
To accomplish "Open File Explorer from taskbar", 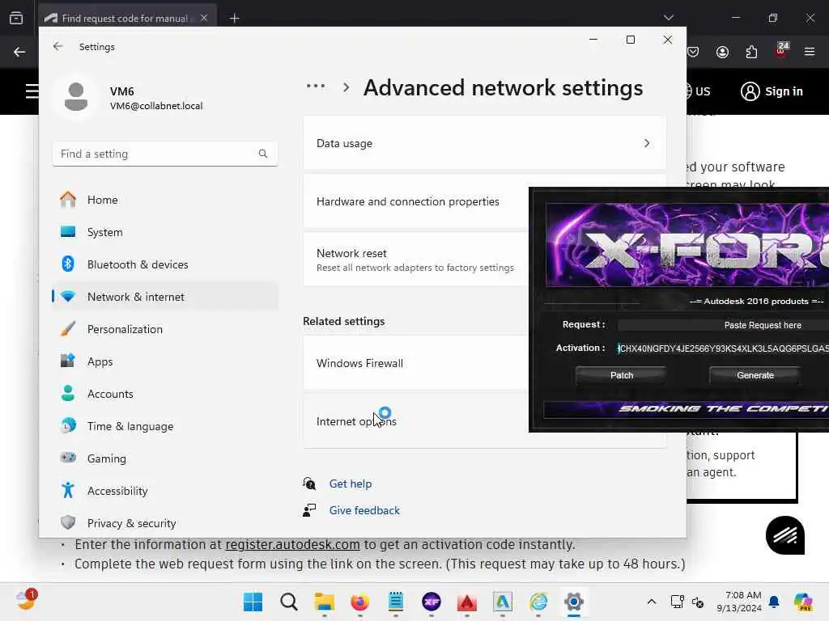I will click(x=324, y=602).
